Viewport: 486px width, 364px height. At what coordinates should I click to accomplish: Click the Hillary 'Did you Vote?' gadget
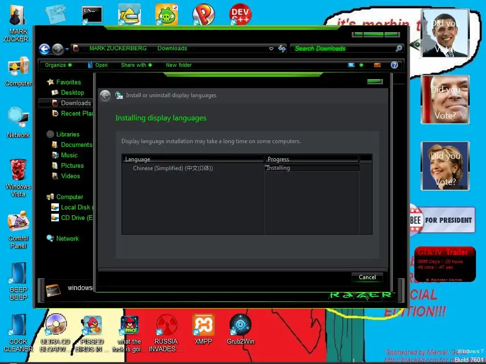click(445, 166)
